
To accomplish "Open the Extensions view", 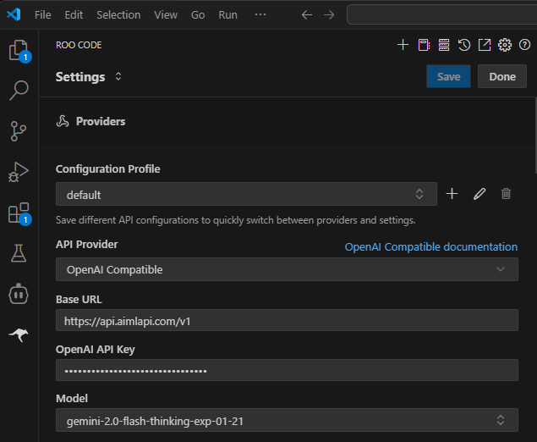I will point(19,213).
